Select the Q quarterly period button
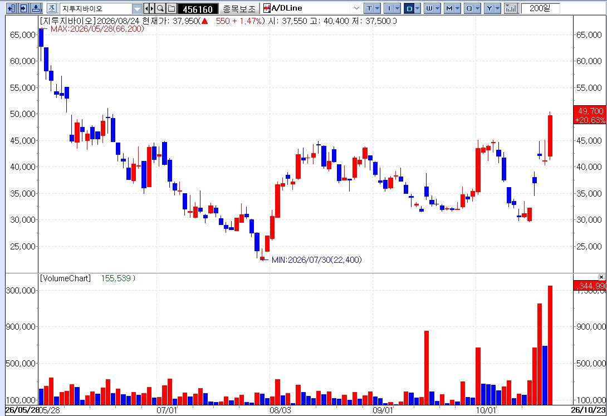This screenshot has width=607, height=416. (x=469, y=8)
